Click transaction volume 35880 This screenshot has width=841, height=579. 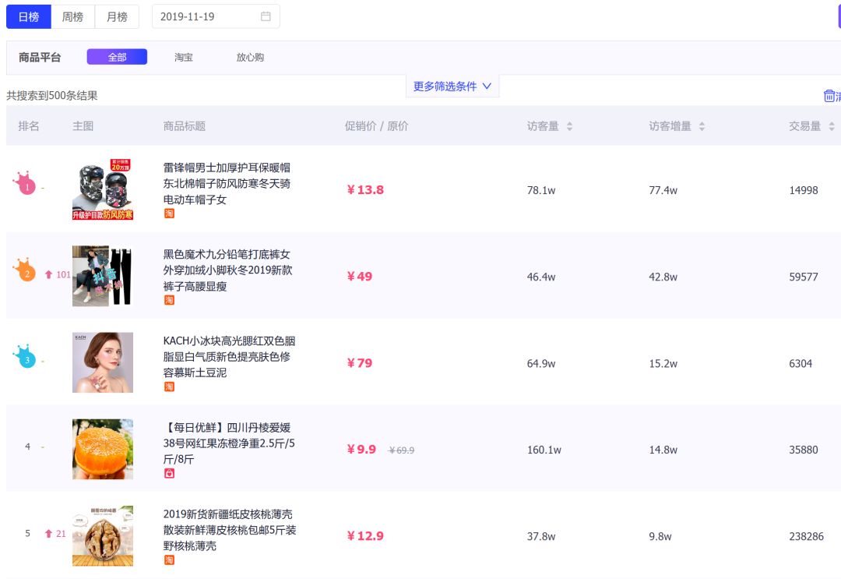click(x=804, y=450)
